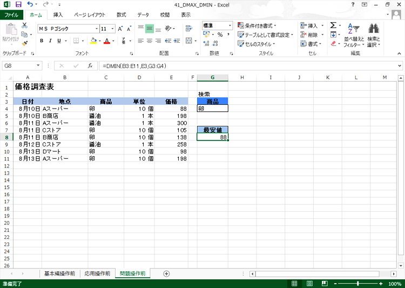Click text orientation icon
This screenshot has width=405, height=288.
[168, 28]
